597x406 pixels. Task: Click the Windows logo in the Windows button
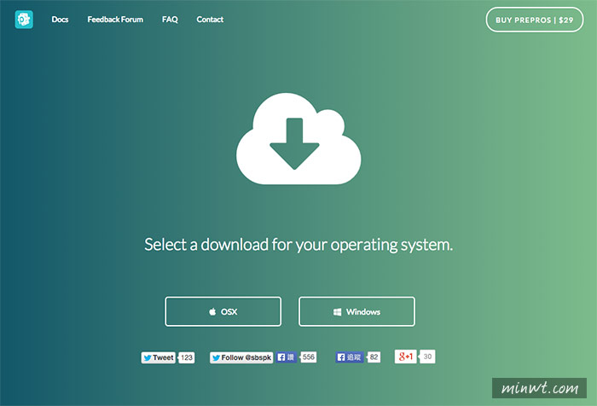[x=337, y=311]
